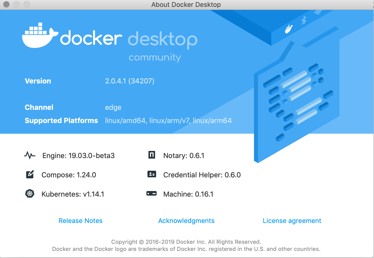Open the Release Notes link
Viewport: 374px width, 258px height.
pyautogui.click(x=80, y=221)
